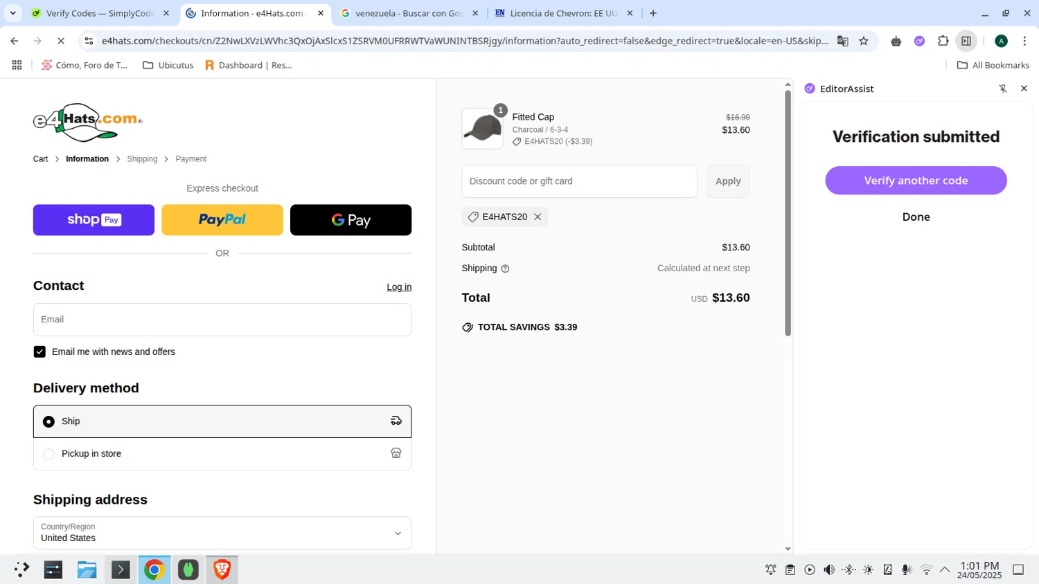Open the Extensions puzzle menu
Screen dimensions: 1039x584
click(943, 41)
